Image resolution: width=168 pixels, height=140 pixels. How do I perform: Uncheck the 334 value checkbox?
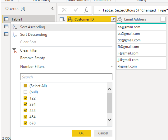[25, 104]
